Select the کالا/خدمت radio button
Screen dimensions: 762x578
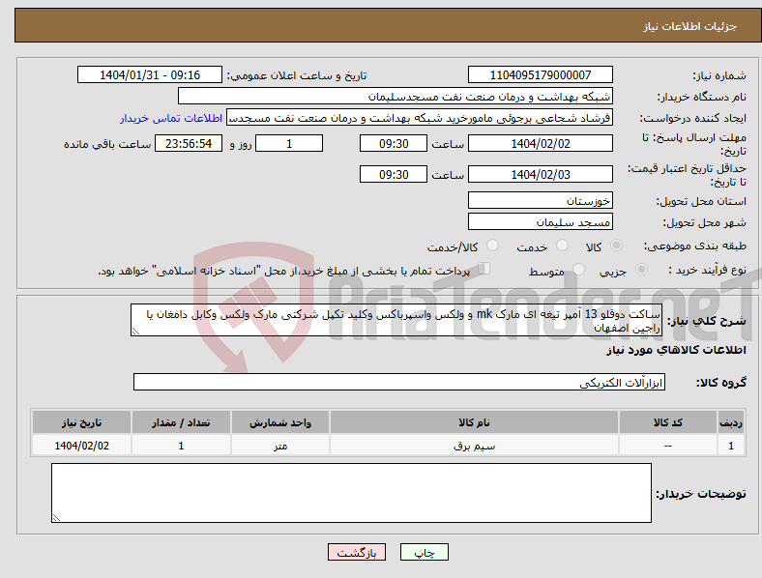493,246
